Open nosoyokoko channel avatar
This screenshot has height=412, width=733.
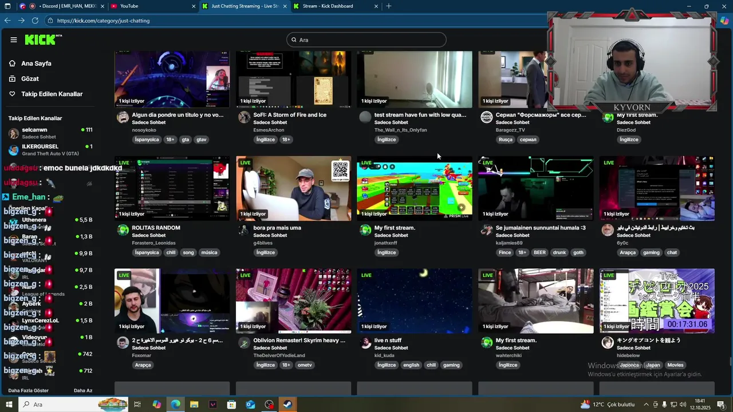pyautogui.click(x=123, y=117)
